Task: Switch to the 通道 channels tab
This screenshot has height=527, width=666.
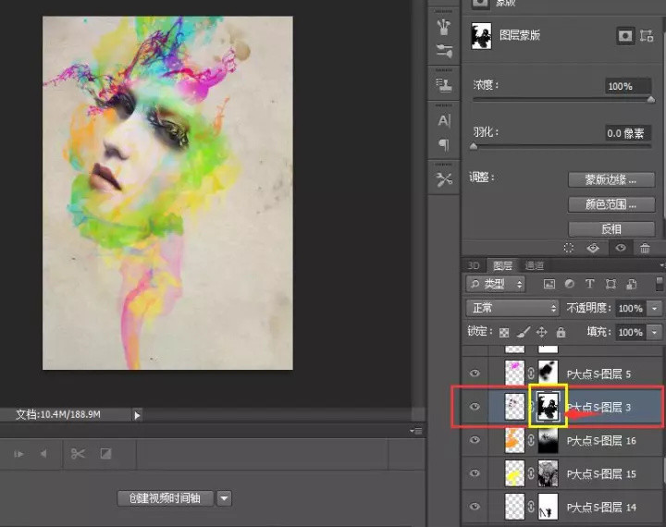Action: click(x=534, y=265)
